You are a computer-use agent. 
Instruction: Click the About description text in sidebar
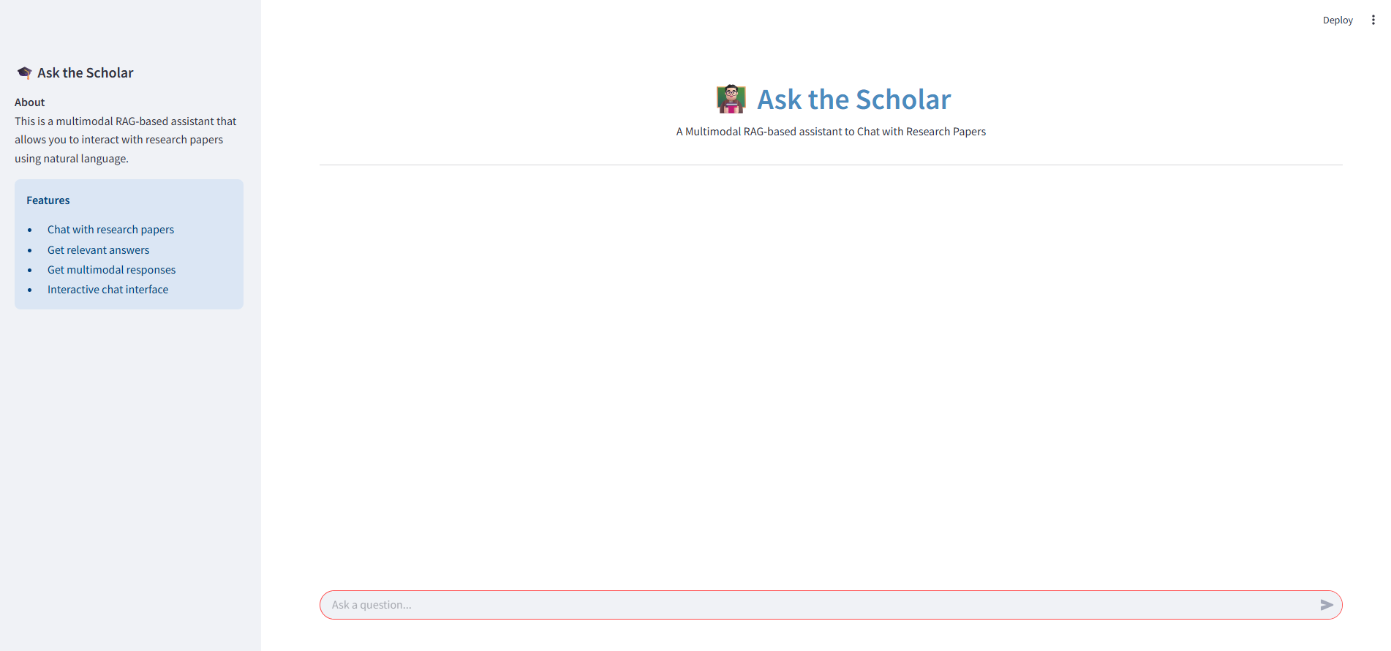[125, 139]
